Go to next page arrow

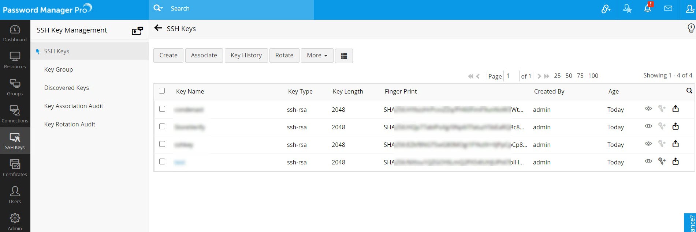click(x=539, y=76)
